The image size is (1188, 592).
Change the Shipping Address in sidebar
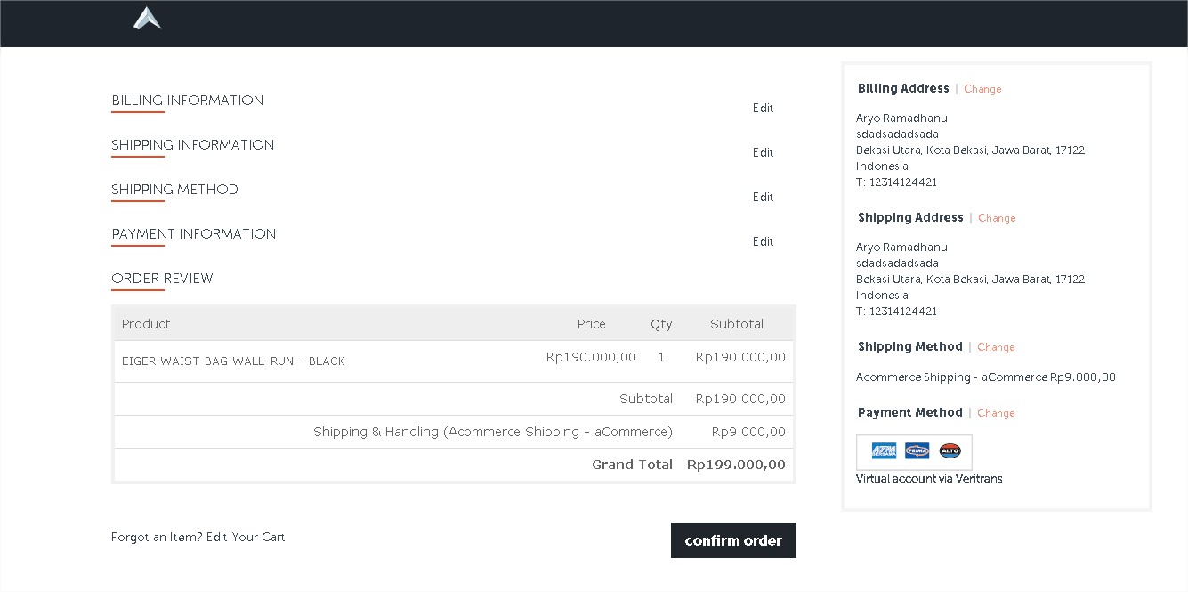click(997, 218)
